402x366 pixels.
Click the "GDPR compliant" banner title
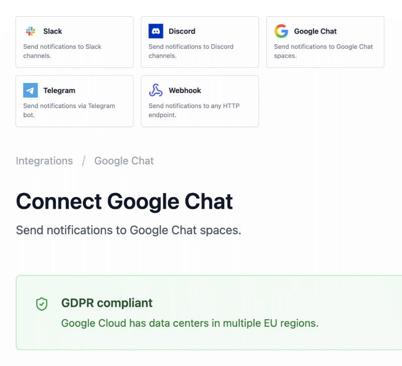click(x=107, y=303)
